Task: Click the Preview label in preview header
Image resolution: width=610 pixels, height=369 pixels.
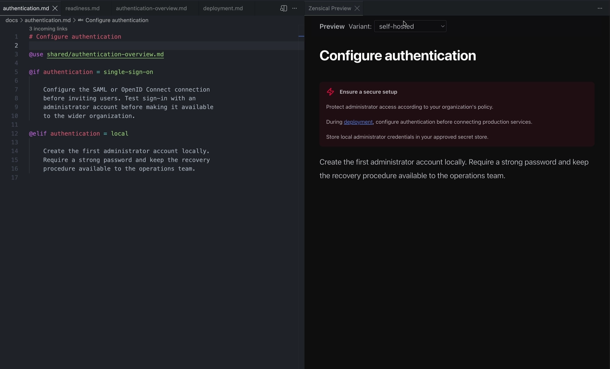Action: [x=332, y=26]
